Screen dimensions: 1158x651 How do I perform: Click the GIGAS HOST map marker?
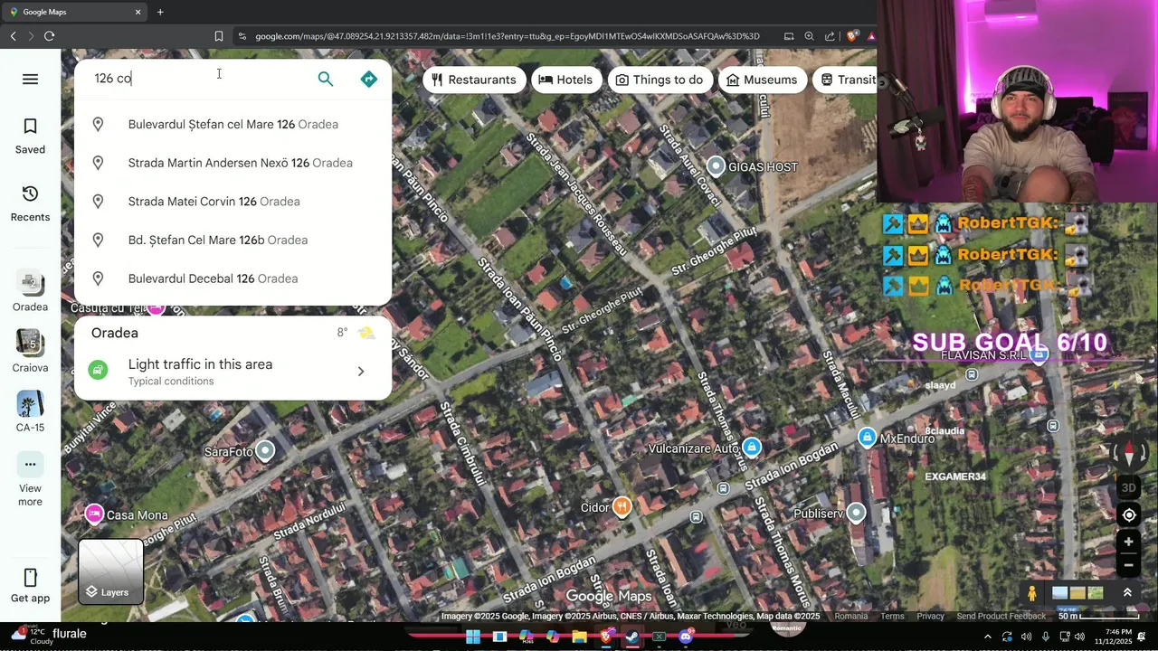(716, 166)
